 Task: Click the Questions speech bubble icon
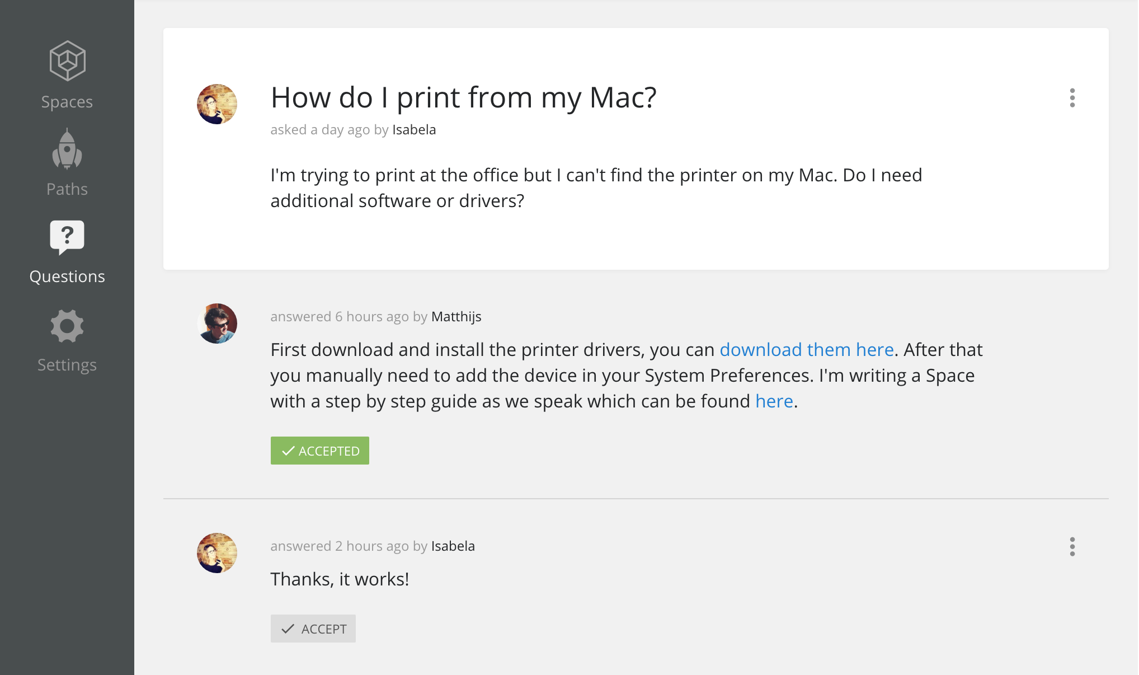click(67, 237)
